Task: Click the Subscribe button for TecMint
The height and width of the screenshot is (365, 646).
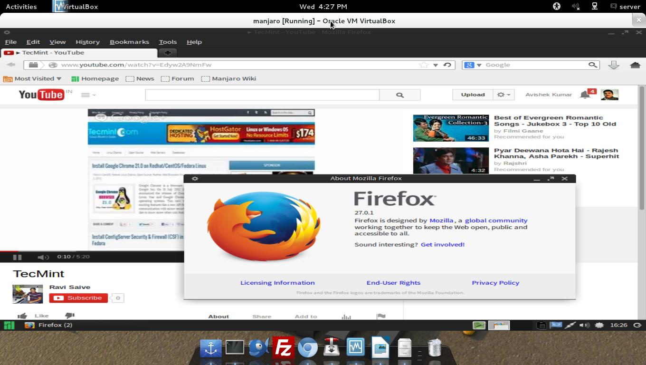Action: click(78, 298)
